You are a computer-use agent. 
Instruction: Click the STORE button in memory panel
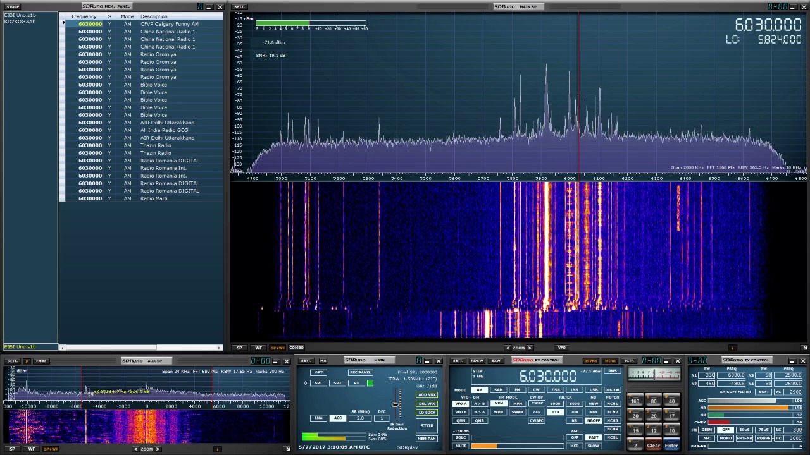pyautogui.click(x=13, y=7)
